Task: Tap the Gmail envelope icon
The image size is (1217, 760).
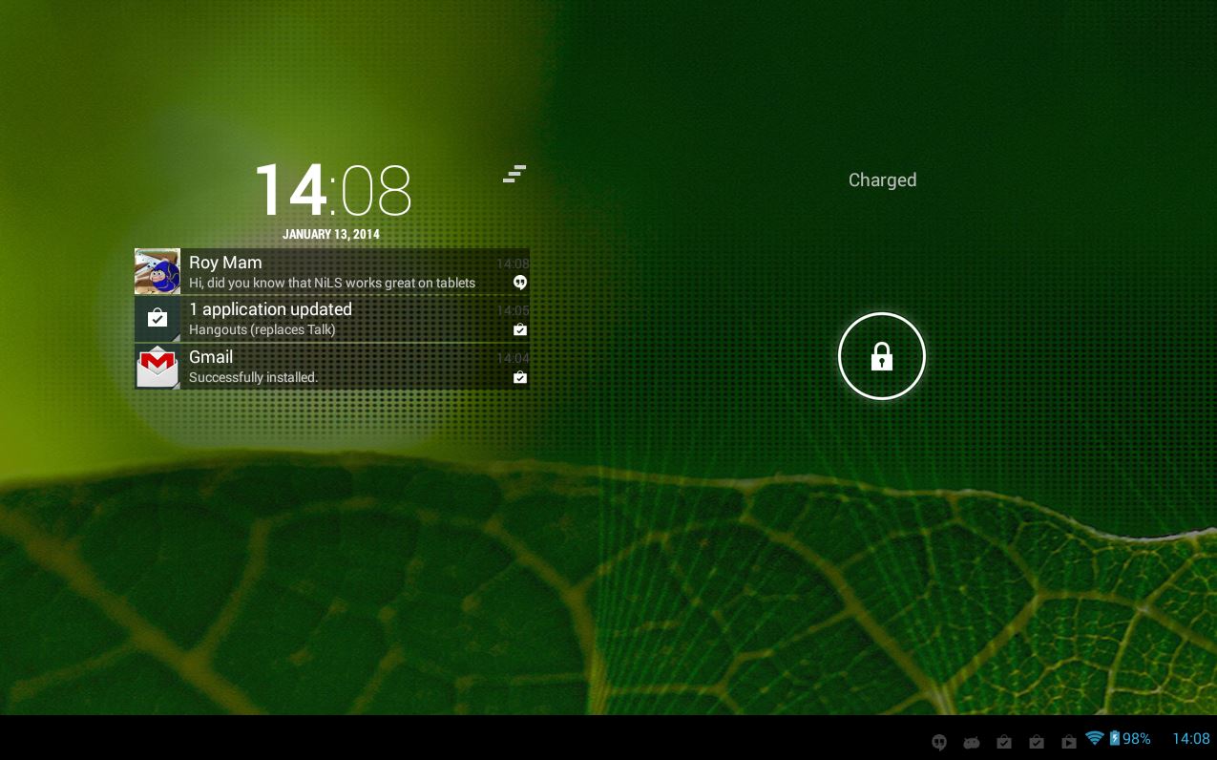Action: 157,367
